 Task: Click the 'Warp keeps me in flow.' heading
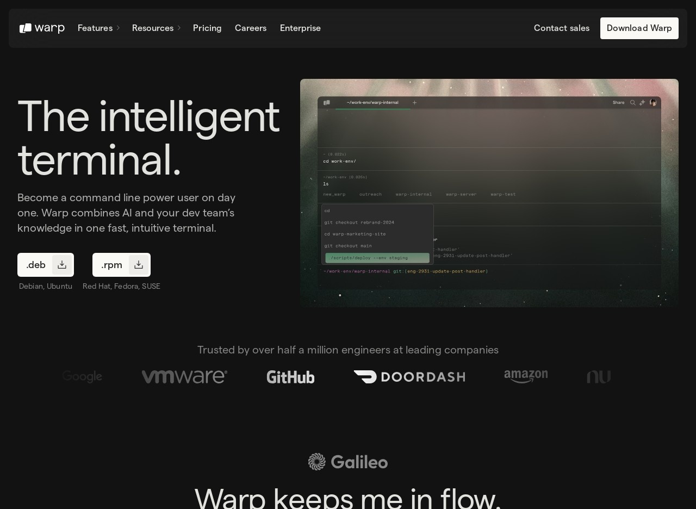348,497
